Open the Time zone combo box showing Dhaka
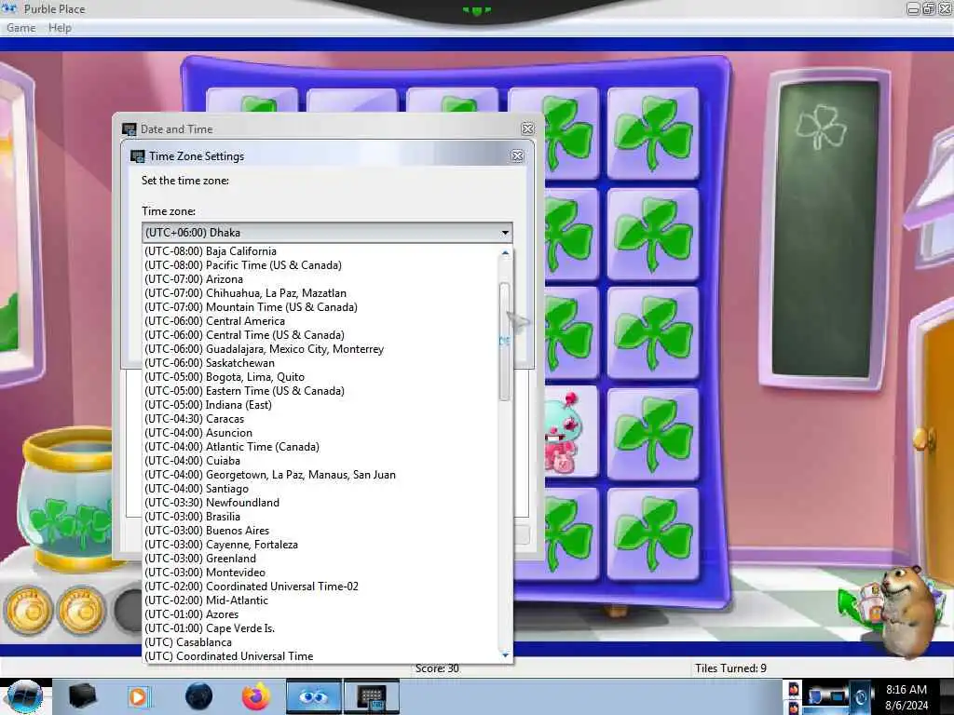954x715 pixels. [327, 232]
